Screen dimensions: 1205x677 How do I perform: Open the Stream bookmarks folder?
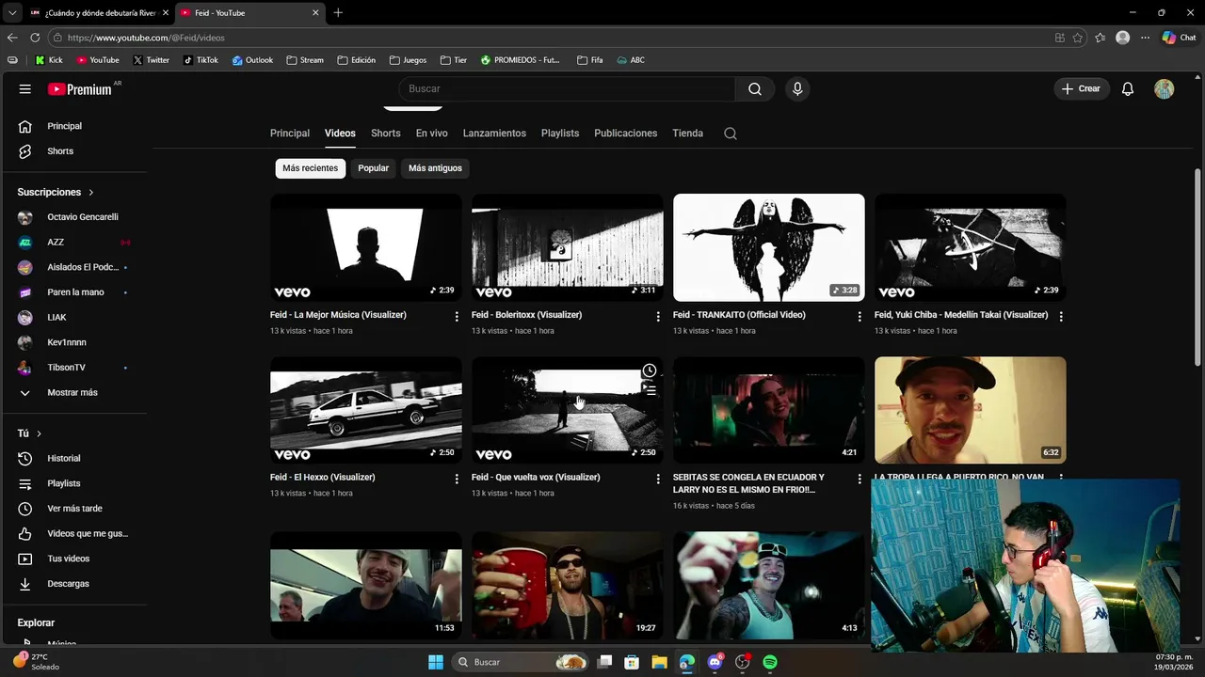(305, 60)
